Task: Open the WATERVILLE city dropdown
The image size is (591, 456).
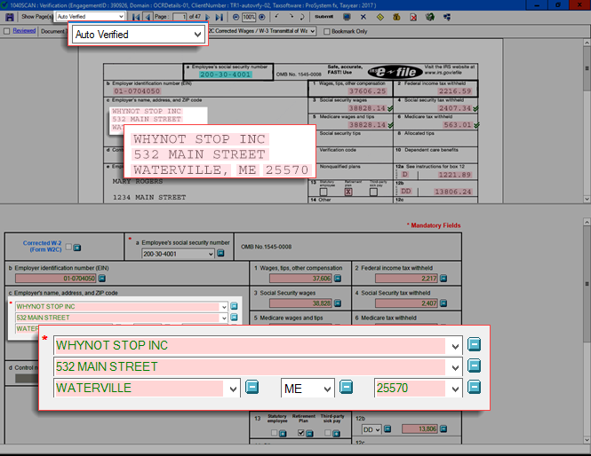Action: [x=233, y=388]
